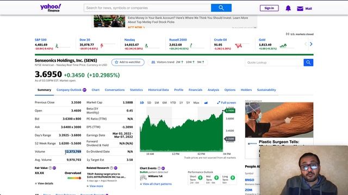Image resolution: width=348 pixels, height=195 pixels.
Task: Click the search news symbols field
Action: coord(147,8)
